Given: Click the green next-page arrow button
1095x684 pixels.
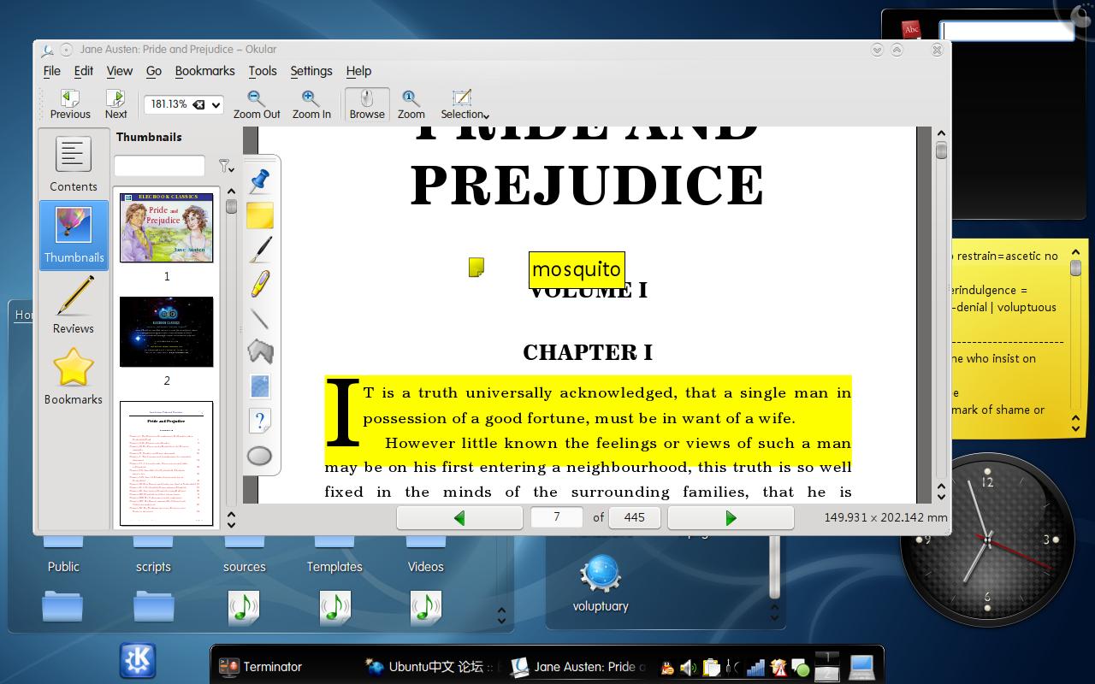Looking at the screenshot, I should click(x=731, y=517).
